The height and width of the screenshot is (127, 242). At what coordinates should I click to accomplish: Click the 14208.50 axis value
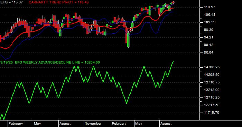click(212, 75)
